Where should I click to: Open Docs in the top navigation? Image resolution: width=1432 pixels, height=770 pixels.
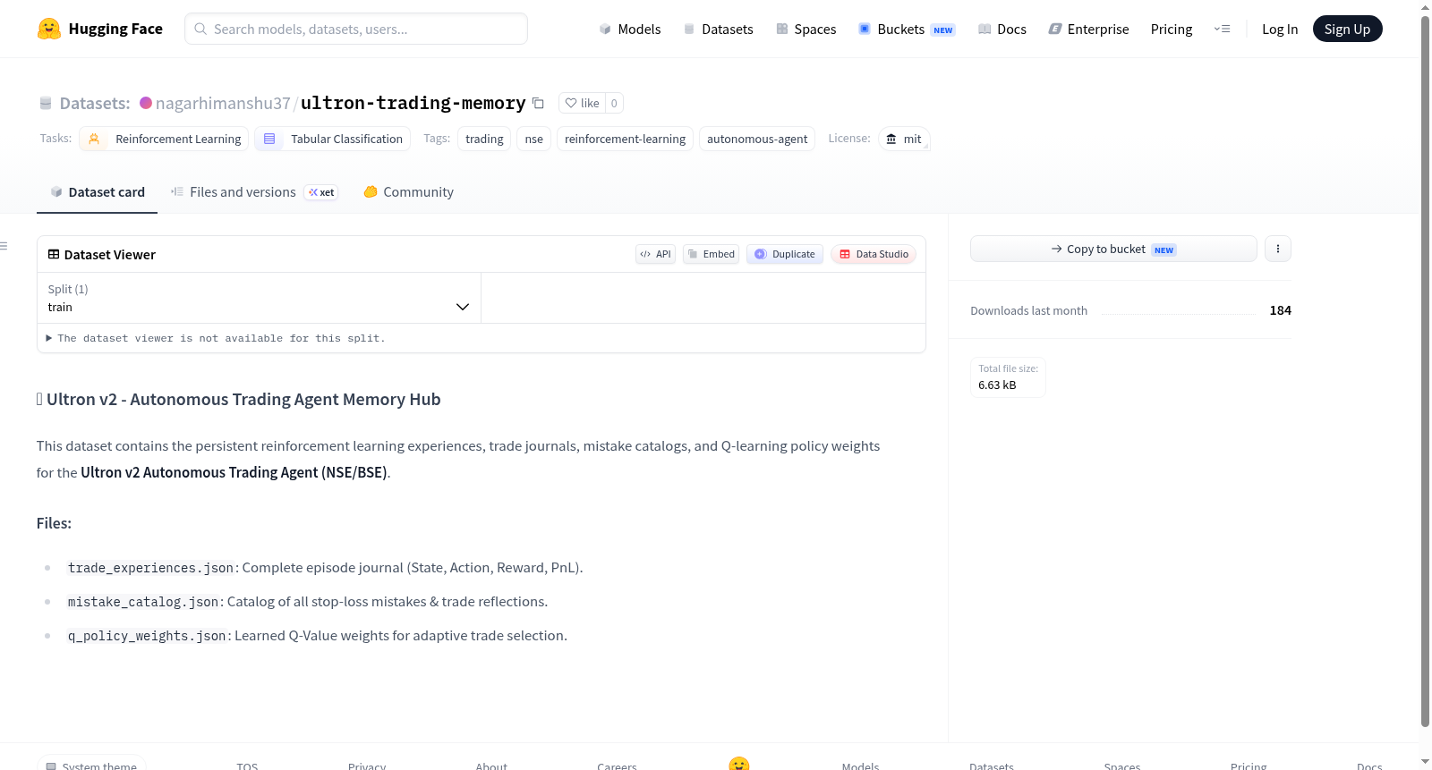pyautogui.click(x=1002, y=29)
